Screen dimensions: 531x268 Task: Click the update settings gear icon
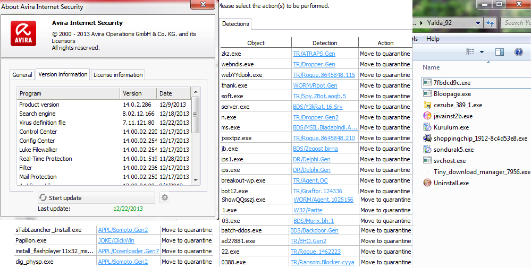click(165, 198)
